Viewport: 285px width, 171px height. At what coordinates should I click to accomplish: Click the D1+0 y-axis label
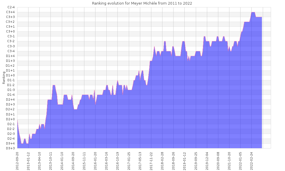pos(11,75)
